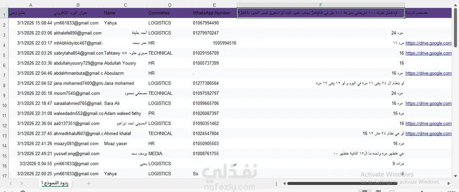459x192 pixels.
Task: Go to previous sheet using left tab arrow
Action: (x=11, y=183)
